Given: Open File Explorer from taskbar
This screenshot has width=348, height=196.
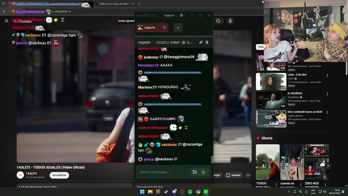Looking at the screenshot, I should [150, 192].
